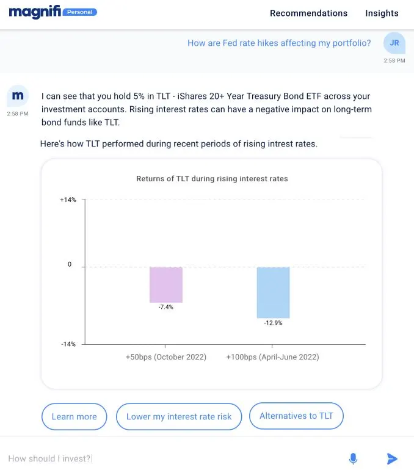Click the assistant's TLT holdings message
Viewport: 414px width, 470px height.
[206, 109]
